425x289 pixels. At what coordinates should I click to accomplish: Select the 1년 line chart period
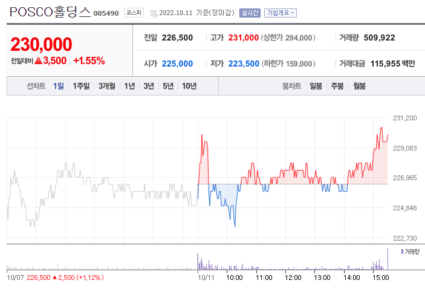click(129, 86)
